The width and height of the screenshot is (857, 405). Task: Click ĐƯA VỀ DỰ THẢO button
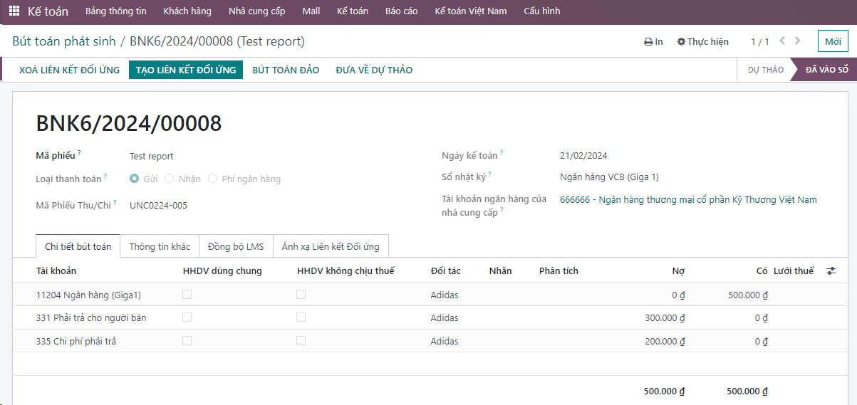click(374, 70)
